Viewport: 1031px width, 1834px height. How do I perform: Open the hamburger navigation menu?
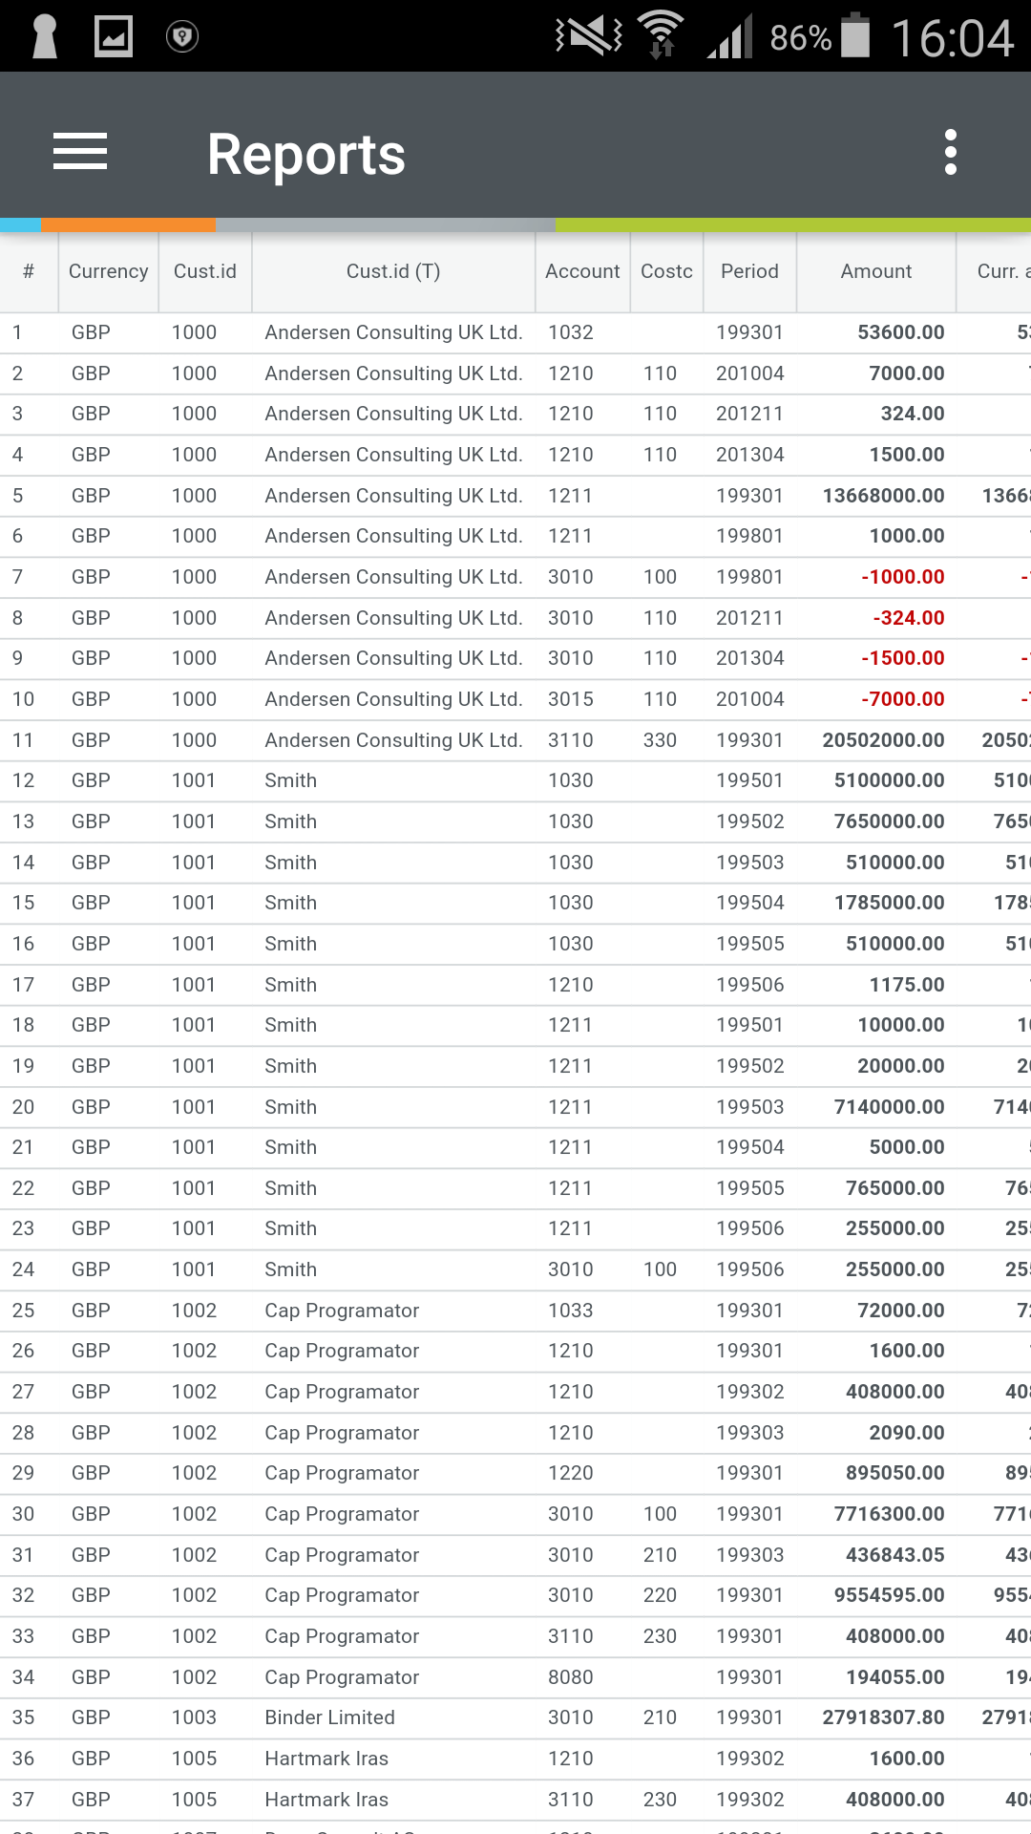80,152
